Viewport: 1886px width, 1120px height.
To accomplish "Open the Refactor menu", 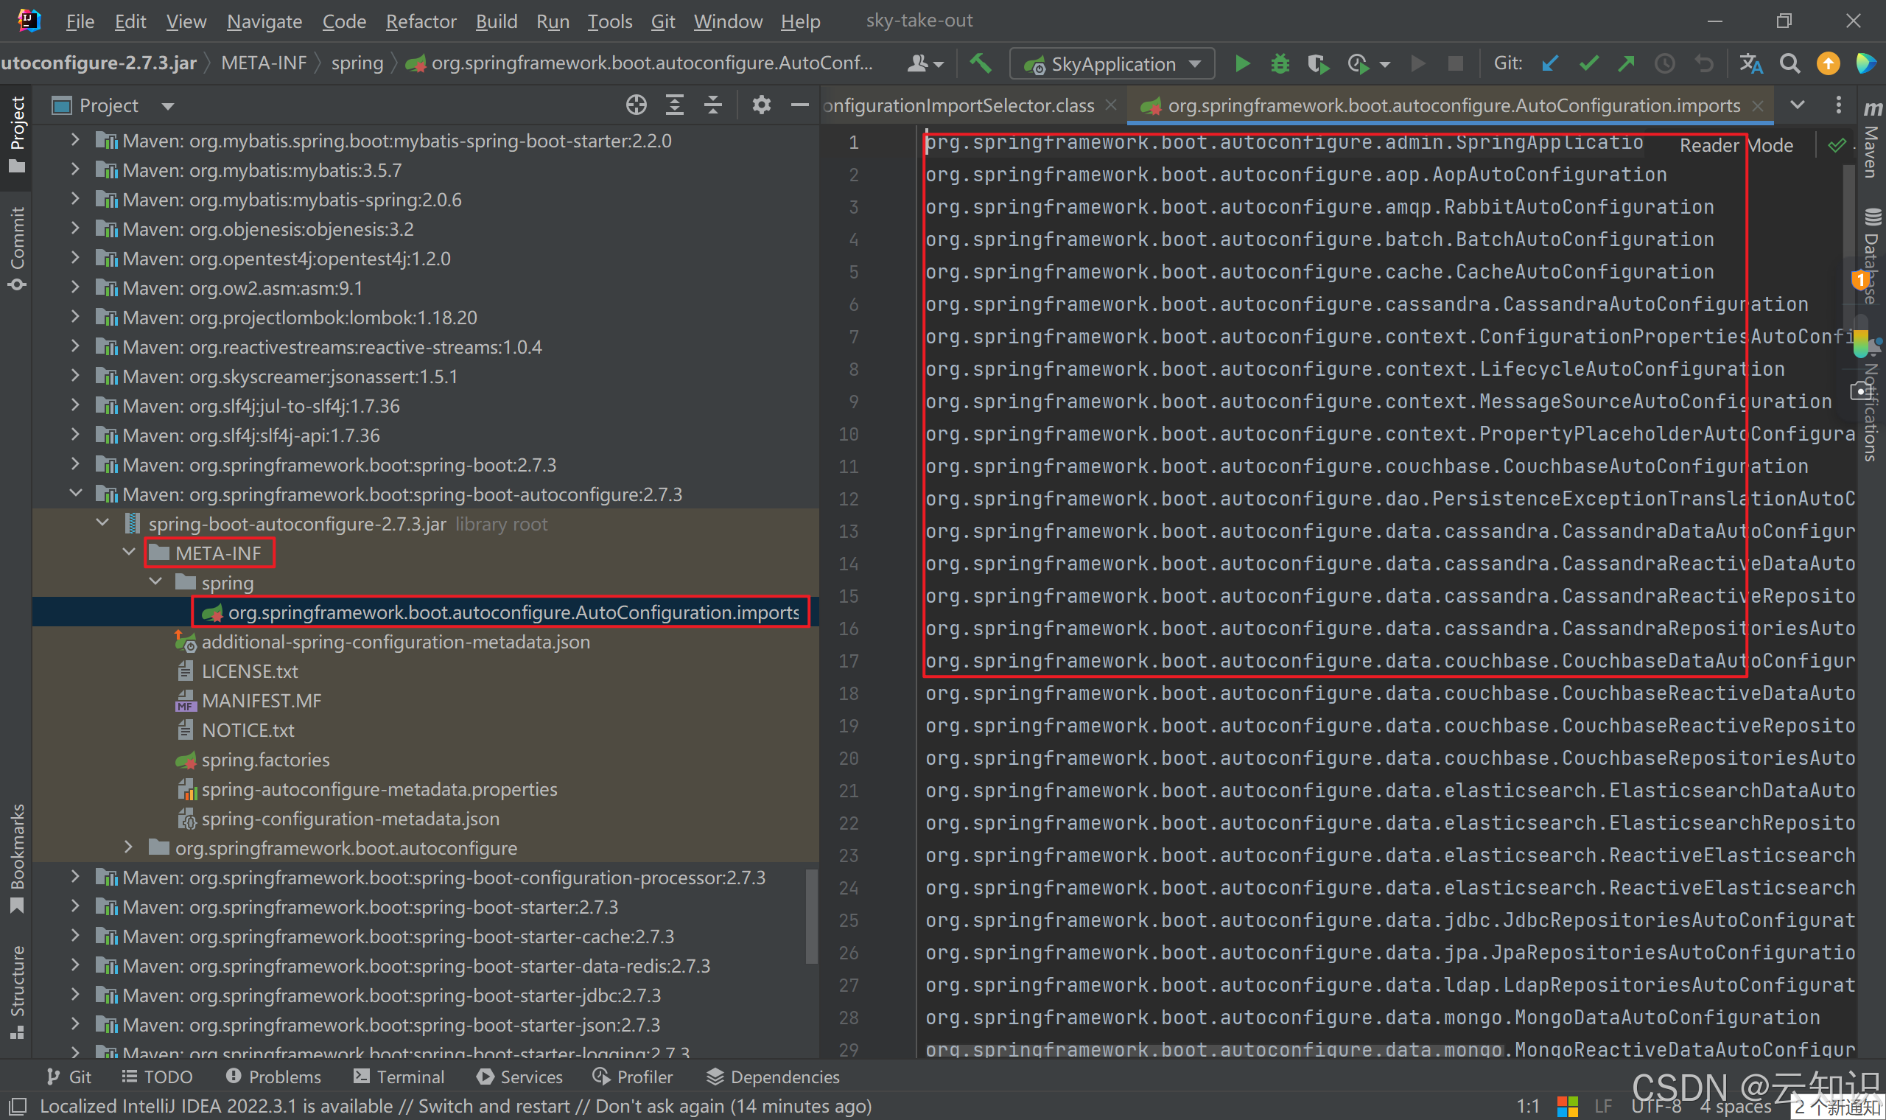I will coord(420,21).
